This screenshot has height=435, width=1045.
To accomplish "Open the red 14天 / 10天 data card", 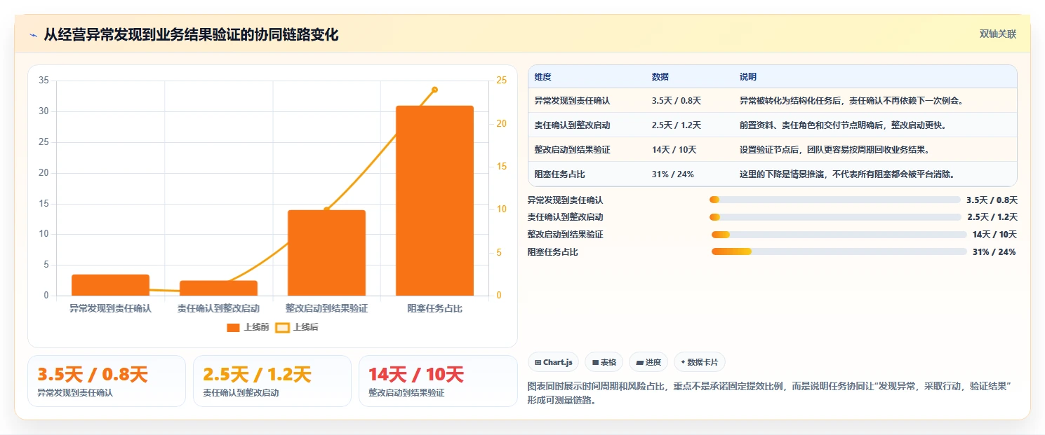I will (x=438, y=381).
